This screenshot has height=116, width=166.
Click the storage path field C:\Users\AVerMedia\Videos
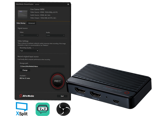click(42, 66)
